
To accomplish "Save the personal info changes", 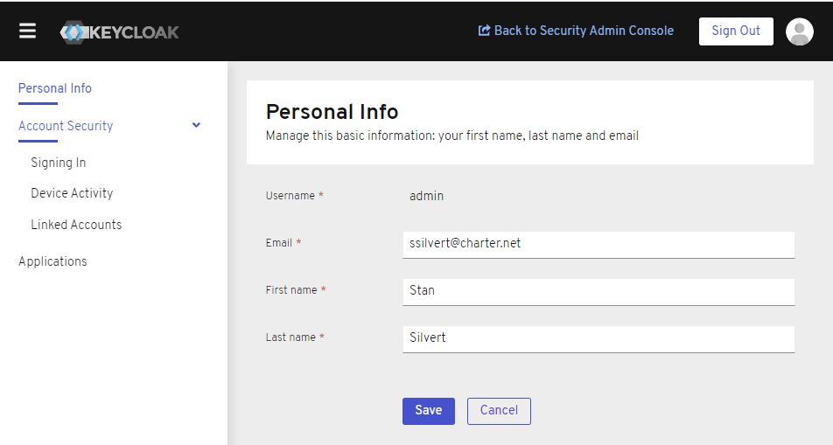I will [428, 411].
